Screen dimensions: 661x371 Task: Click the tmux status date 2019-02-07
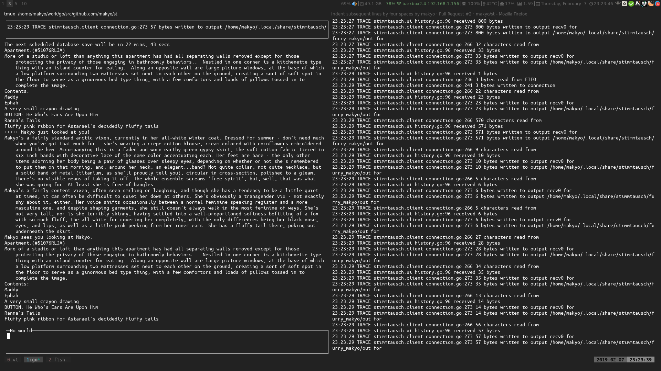(610, 360)
